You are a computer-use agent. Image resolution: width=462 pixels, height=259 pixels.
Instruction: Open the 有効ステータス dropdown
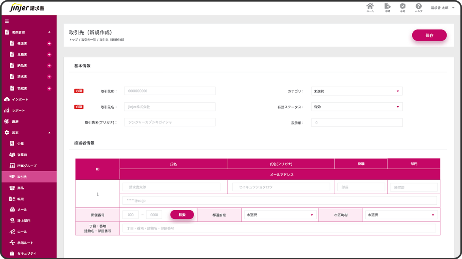point(357,107)
